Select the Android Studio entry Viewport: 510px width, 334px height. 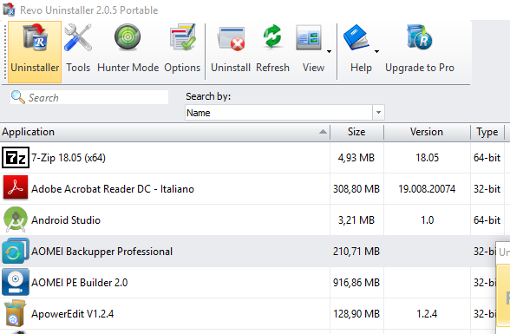tap(255, 220)
